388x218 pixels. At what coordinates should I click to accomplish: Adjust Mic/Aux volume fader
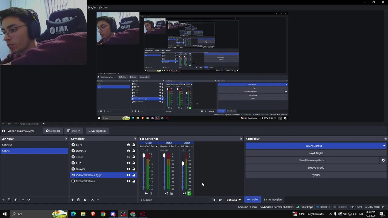point(182,163)
